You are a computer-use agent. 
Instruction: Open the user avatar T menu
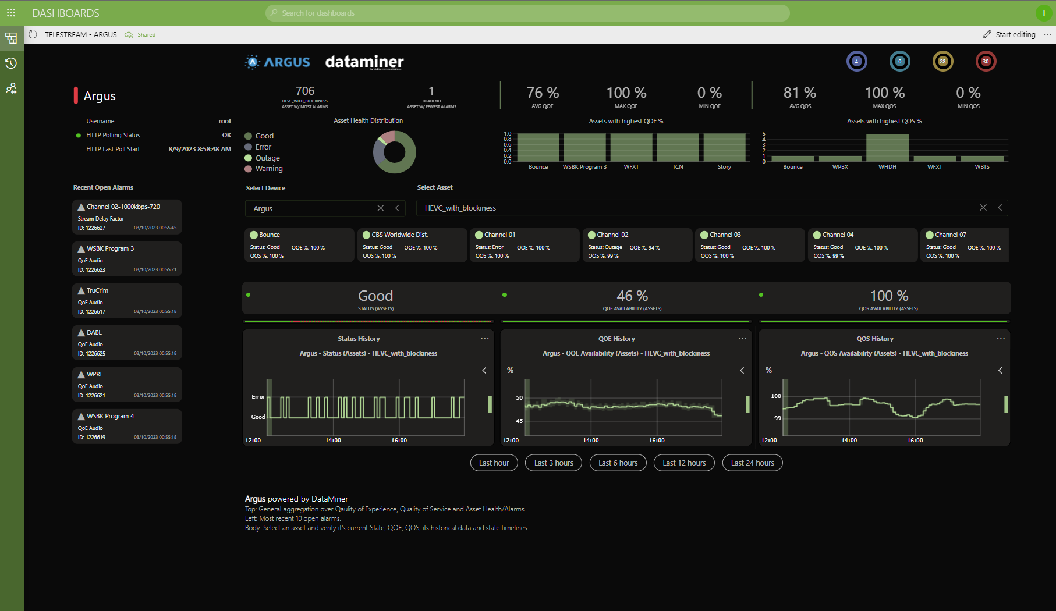[x=1044, y=13]
